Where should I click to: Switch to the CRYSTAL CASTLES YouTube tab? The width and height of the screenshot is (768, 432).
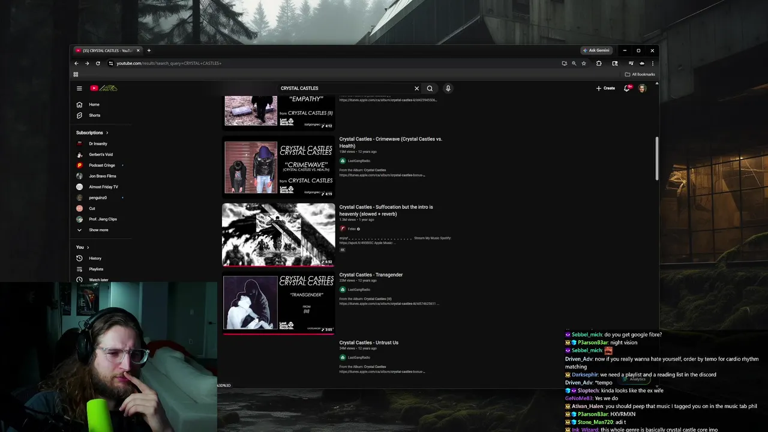point(108,50)
